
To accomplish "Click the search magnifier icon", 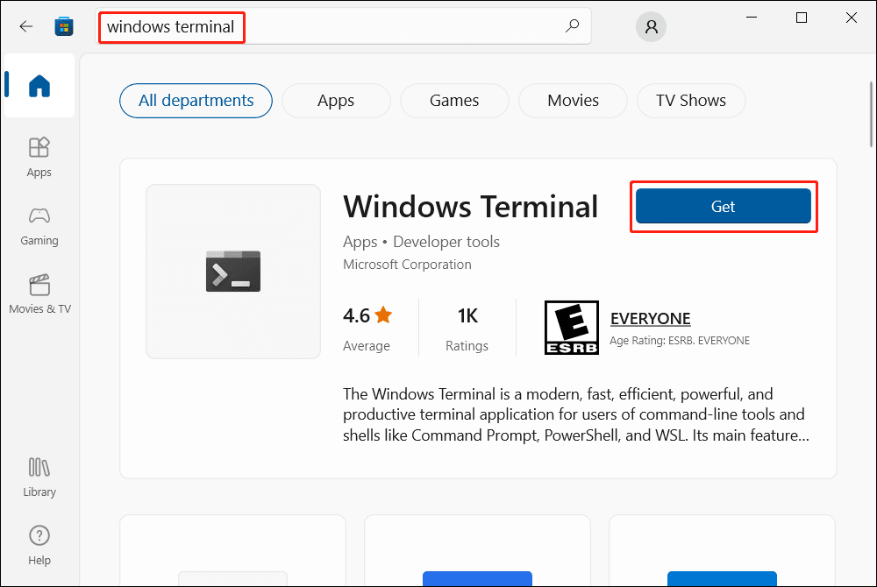I will [572, 26].
